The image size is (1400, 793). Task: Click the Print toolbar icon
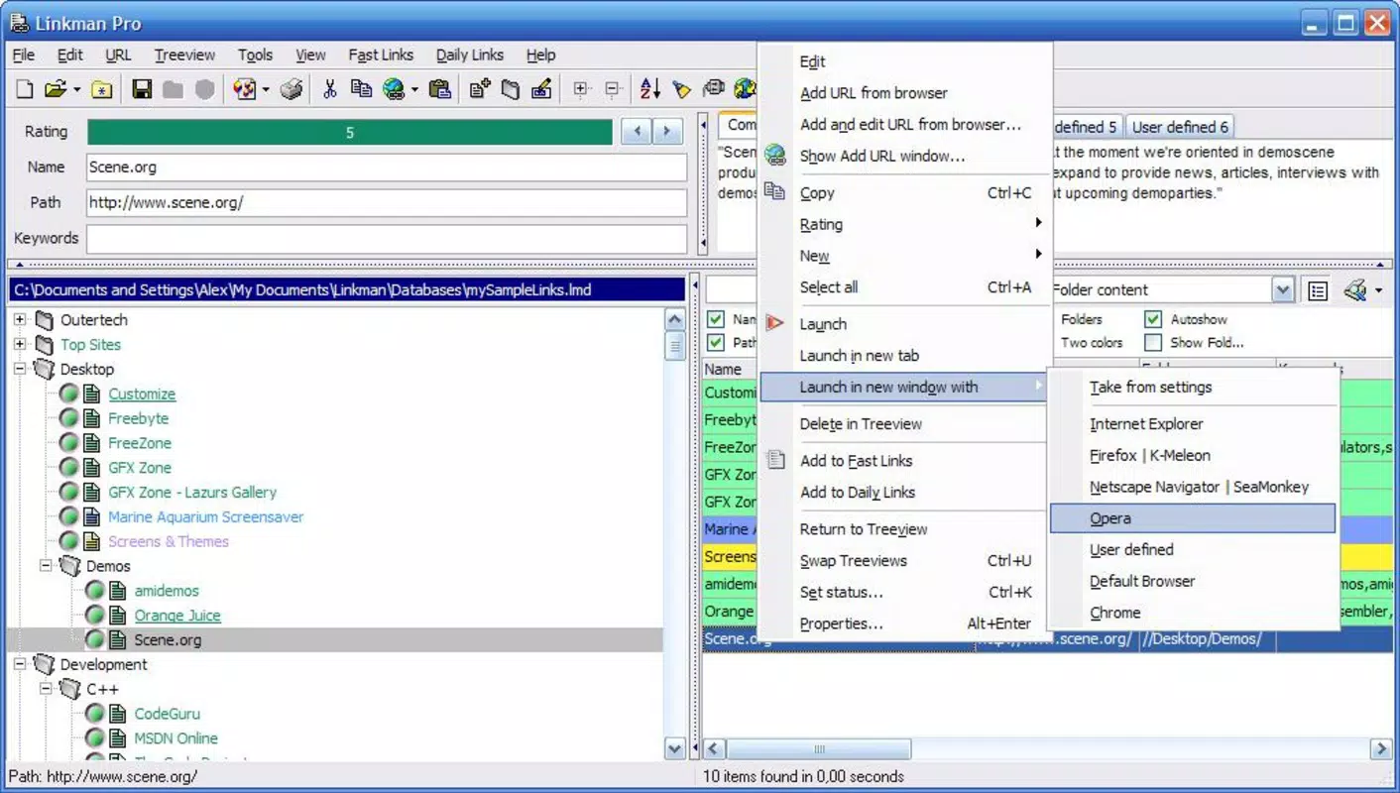[291, 90]
